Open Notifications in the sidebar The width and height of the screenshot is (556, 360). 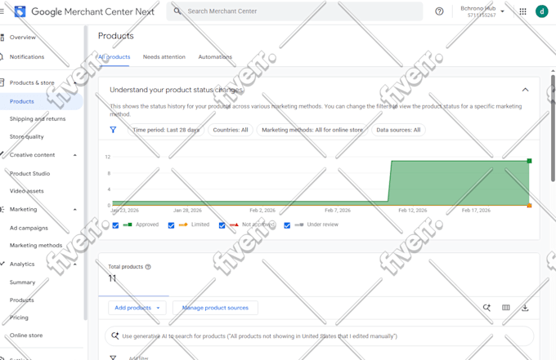coord(27,56)
